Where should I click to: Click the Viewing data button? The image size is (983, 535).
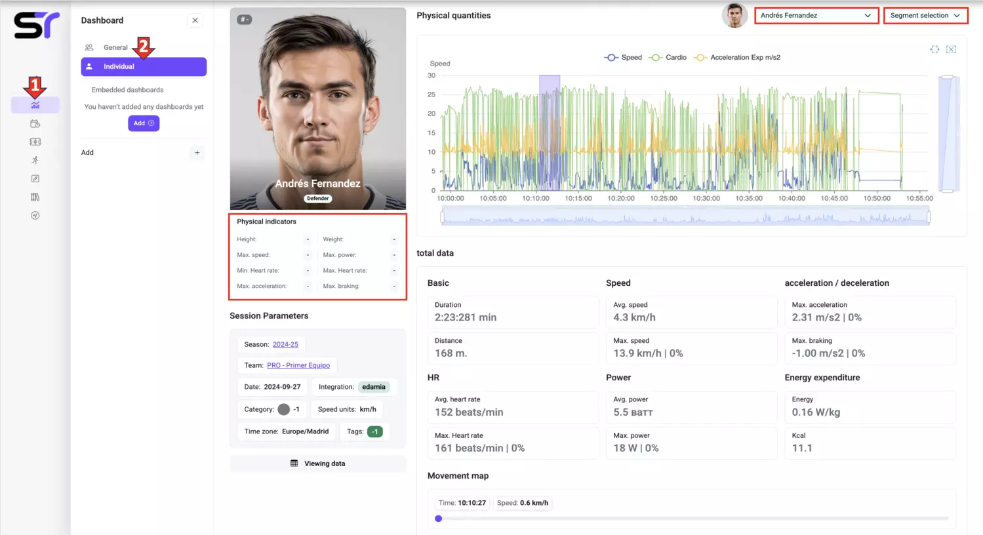point(318,464)
